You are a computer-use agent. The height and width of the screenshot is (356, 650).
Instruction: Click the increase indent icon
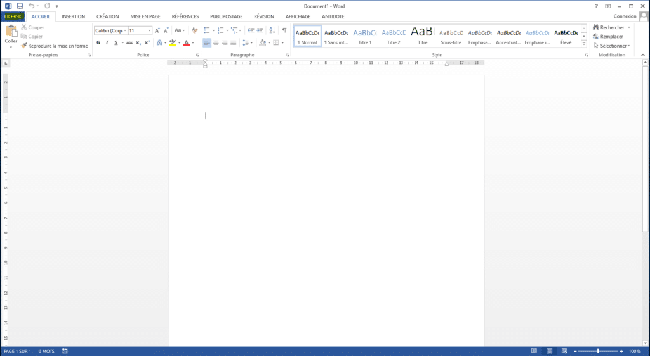(260, 30)
